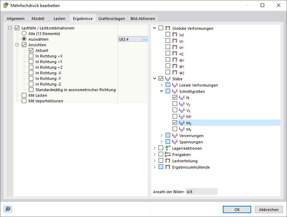Select the Ergebnisse tab

coord(83,19)
